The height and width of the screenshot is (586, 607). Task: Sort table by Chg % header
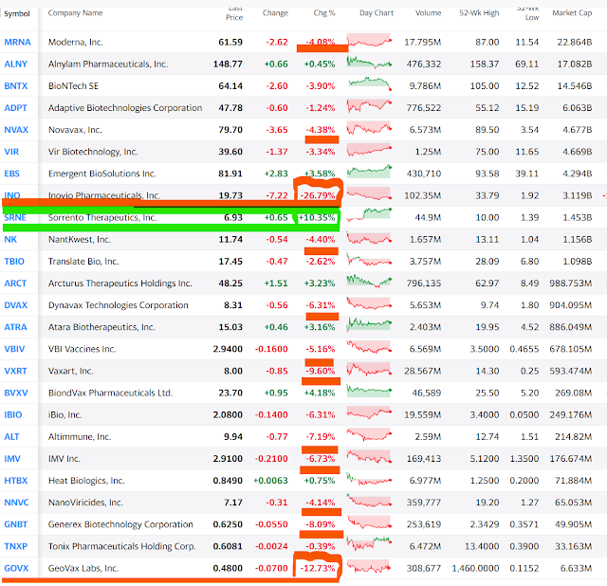[x=324, y=12]
